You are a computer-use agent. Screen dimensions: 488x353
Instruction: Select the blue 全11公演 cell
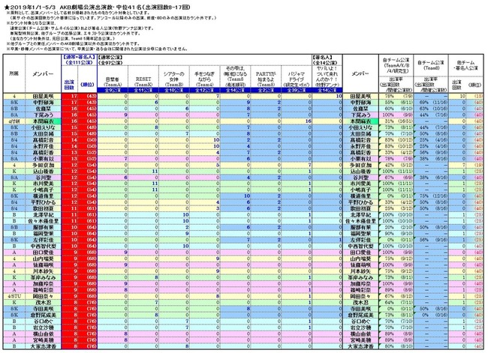point(143,90)
